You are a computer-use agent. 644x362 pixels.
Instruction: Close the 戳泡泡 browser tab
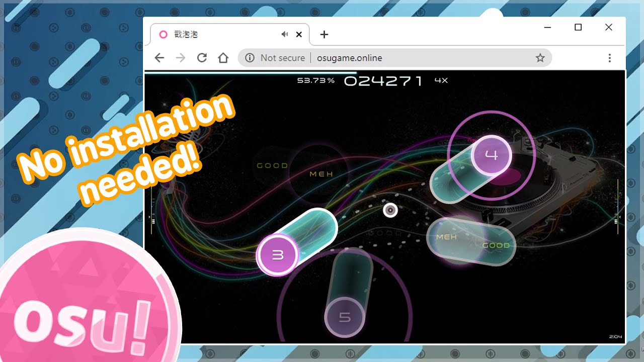tap(299, 34)
